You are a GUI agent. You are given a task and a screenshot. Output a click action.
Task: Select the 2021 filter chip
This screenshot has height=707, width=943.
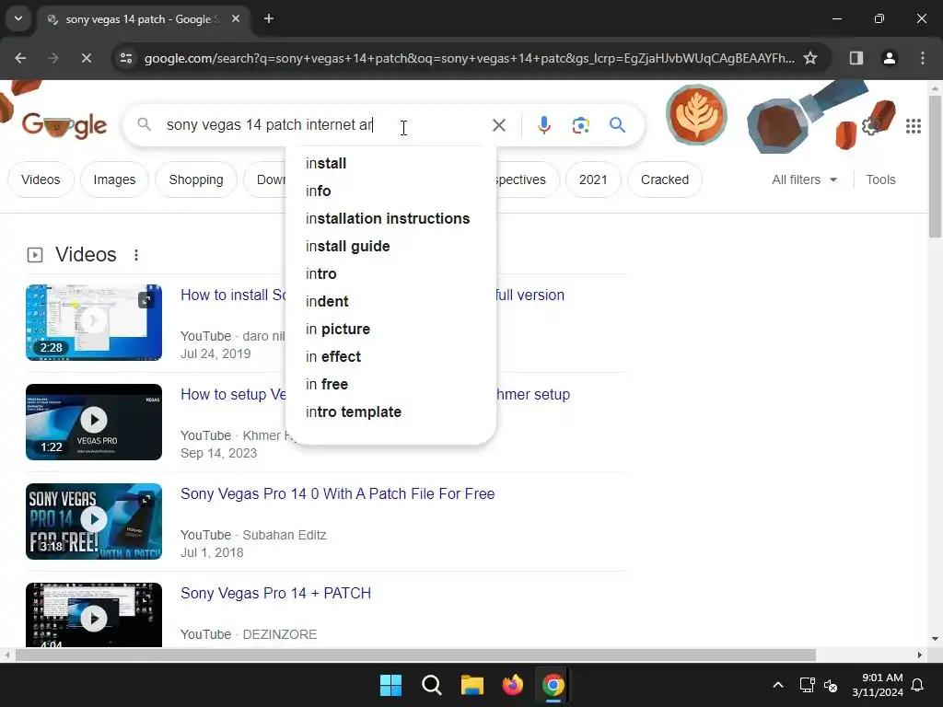pyautogui.click(x=593, y=180)
